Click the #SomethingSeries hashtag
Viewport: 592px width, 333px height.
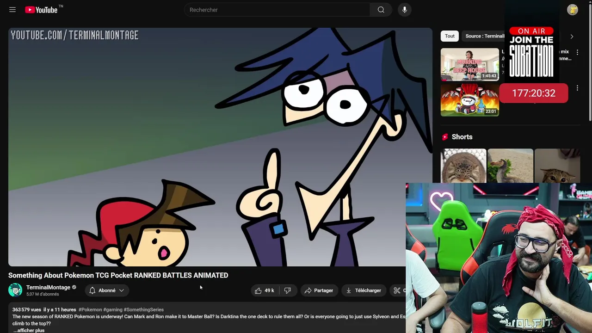pos(144,309)
